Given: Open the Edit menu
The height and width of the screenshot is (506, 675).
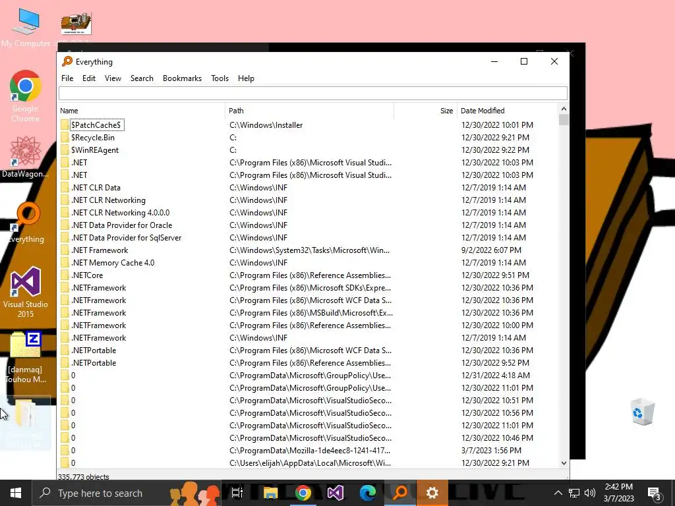Looking at the screenshot, I should 89,78.
